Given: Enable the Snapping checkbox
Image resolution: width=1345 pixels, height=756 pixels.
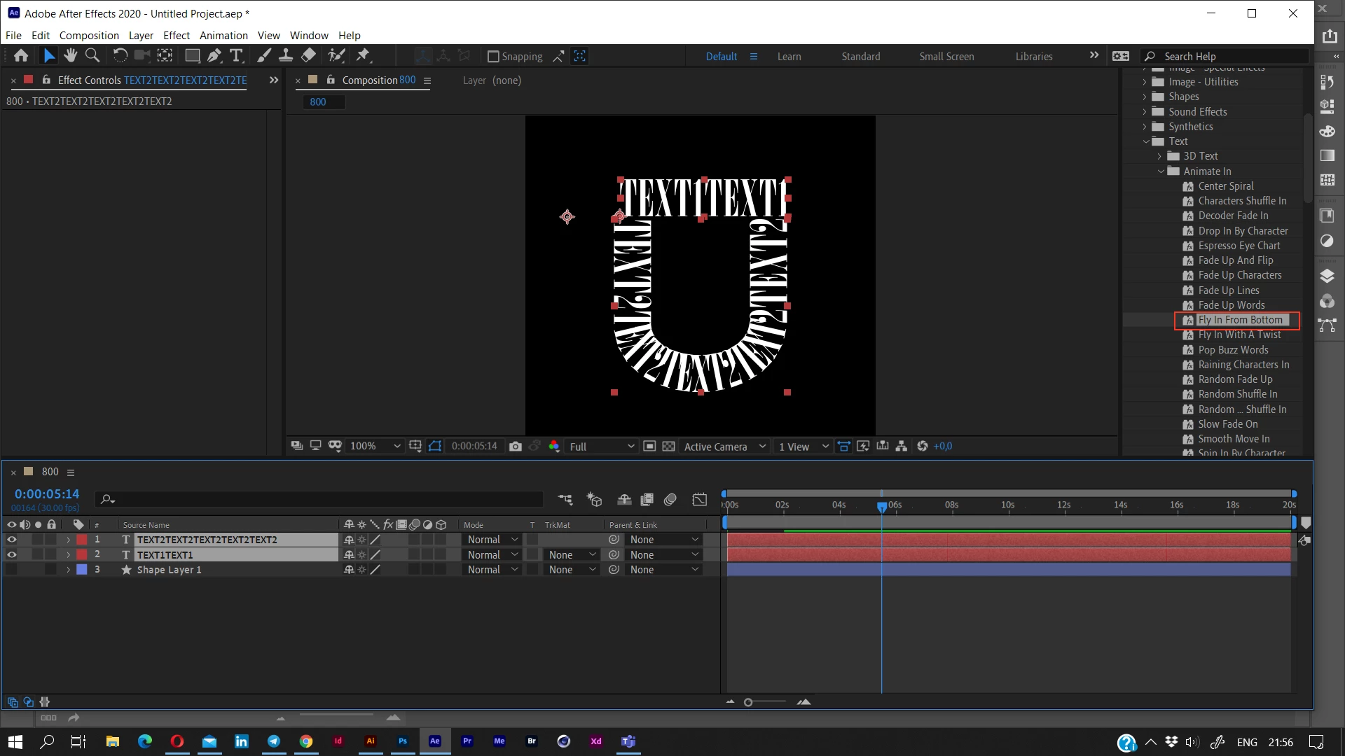Looking at the screenshot, I should (493, 57).
